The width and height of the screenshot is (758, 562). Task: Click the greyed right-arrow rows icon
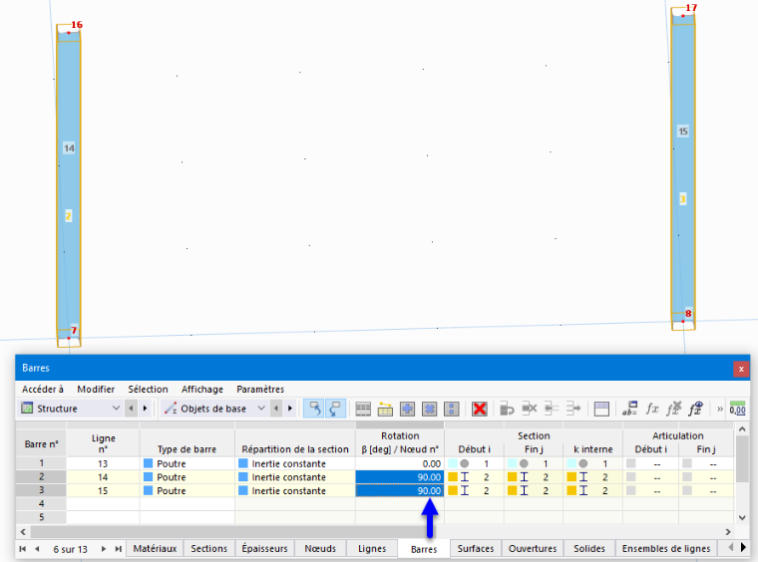(573, 409)
